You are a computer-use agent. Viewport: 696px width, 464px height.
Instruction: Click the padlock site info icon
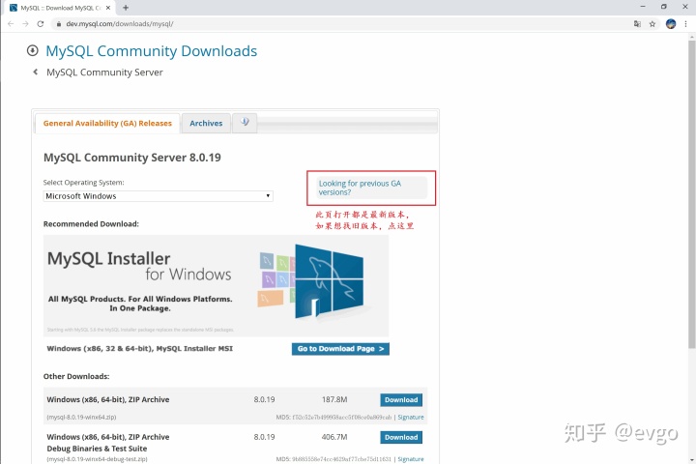pos(59,24)
